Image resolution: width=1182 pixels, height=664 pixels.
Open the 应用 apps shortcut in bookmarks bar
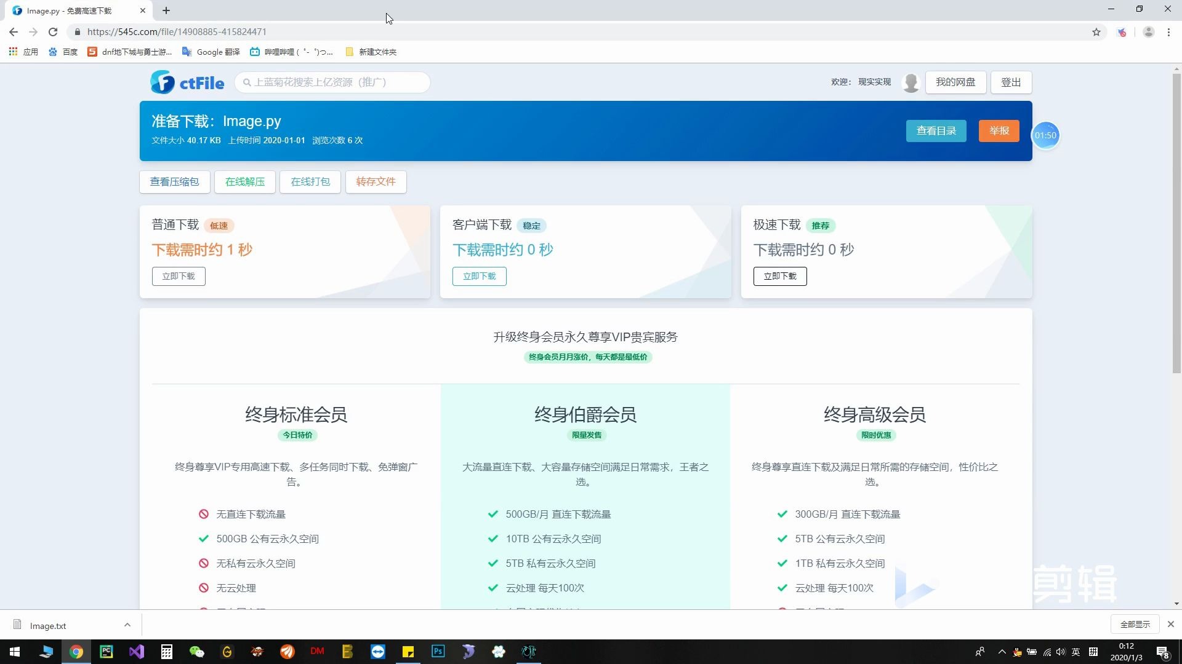(23, 52)
